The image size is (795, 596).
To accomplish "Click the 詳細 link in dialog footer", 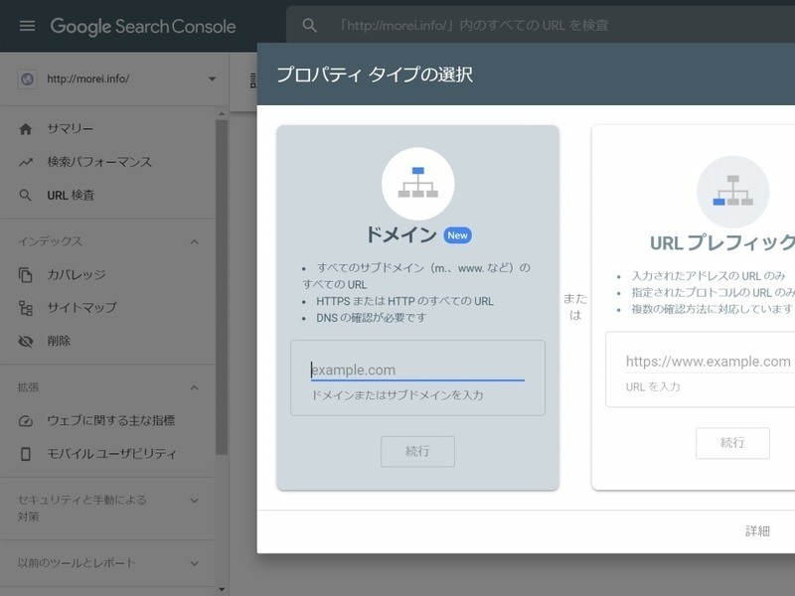I will coord(757,531).
